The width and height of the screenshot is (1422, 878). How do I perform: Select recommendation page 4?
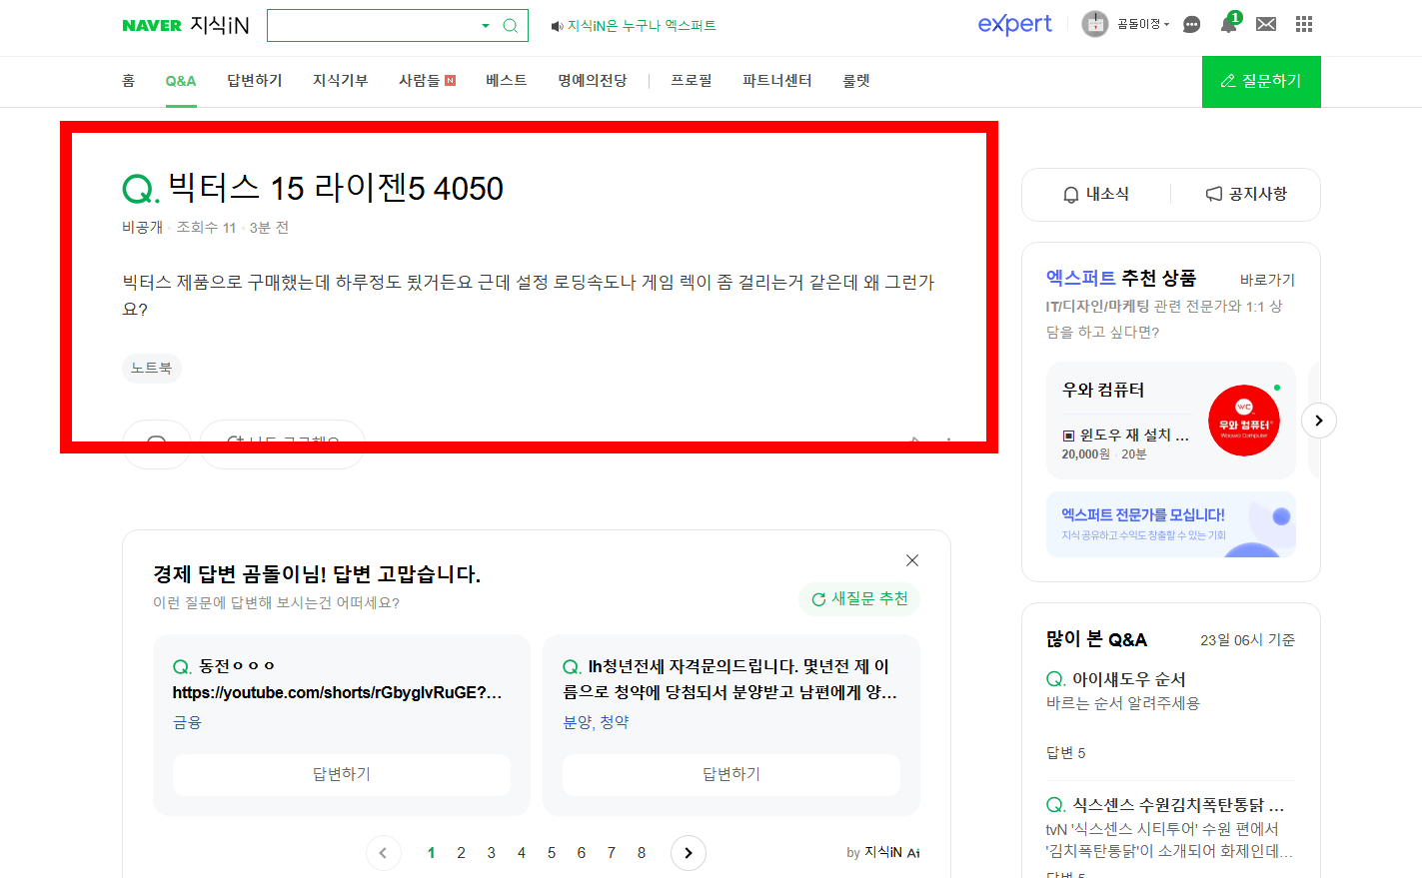[x=521, y=853]
